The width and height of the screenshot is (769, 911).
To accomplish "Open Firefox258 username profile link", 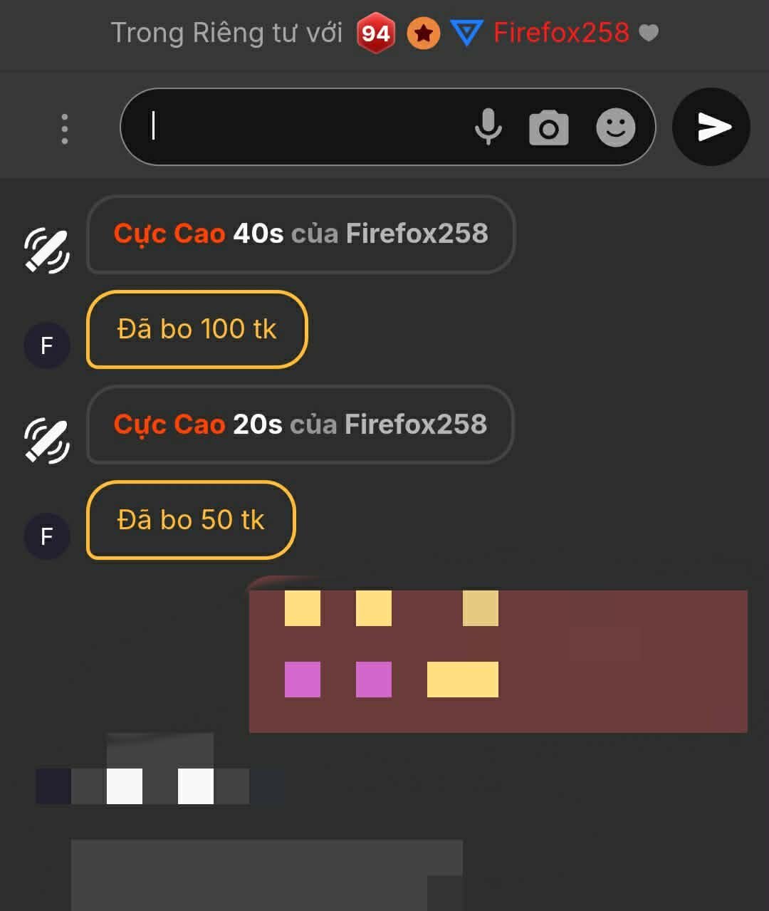I will (x=561, y=33).
